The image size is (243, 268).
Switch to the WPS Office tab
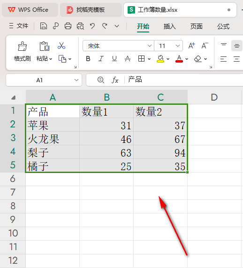pos(30,10)
